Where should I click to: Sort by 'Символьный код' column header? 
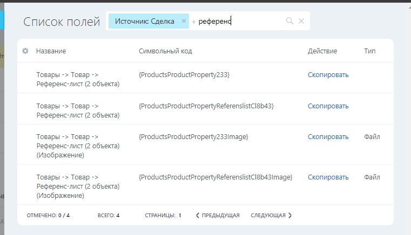(165, 51)
